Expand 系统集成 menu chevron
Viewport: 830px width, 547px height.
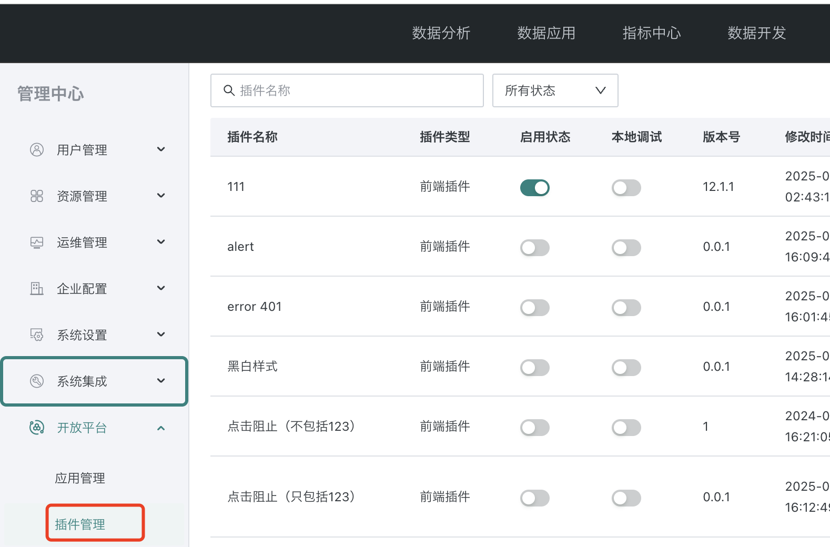[161, 381]
